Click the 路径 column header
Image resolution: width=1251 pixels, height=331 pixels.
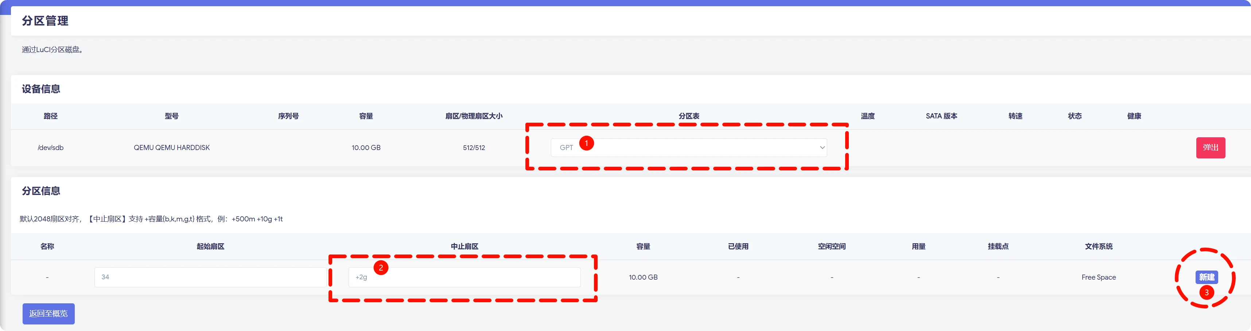pyautogui.click(x=51, y=116)
